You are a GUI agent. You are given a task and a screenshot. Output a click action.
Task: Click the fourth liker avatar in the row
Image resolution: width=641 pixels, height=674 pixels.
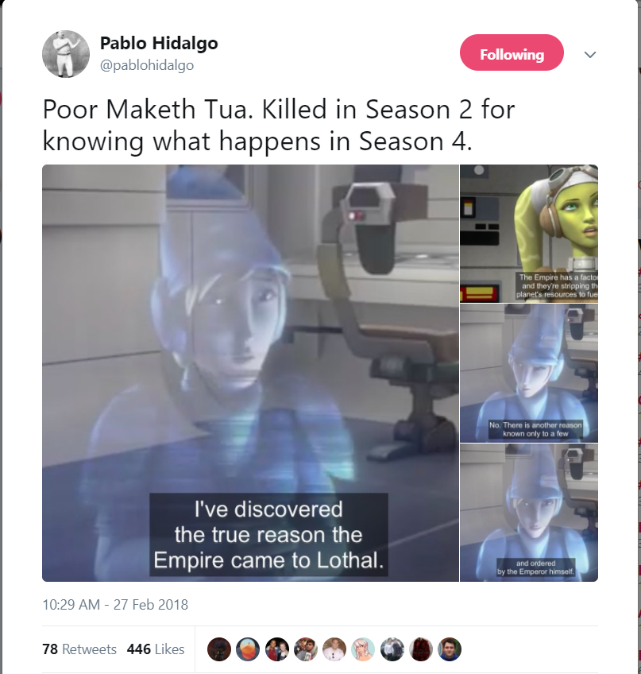click(306, 649)
